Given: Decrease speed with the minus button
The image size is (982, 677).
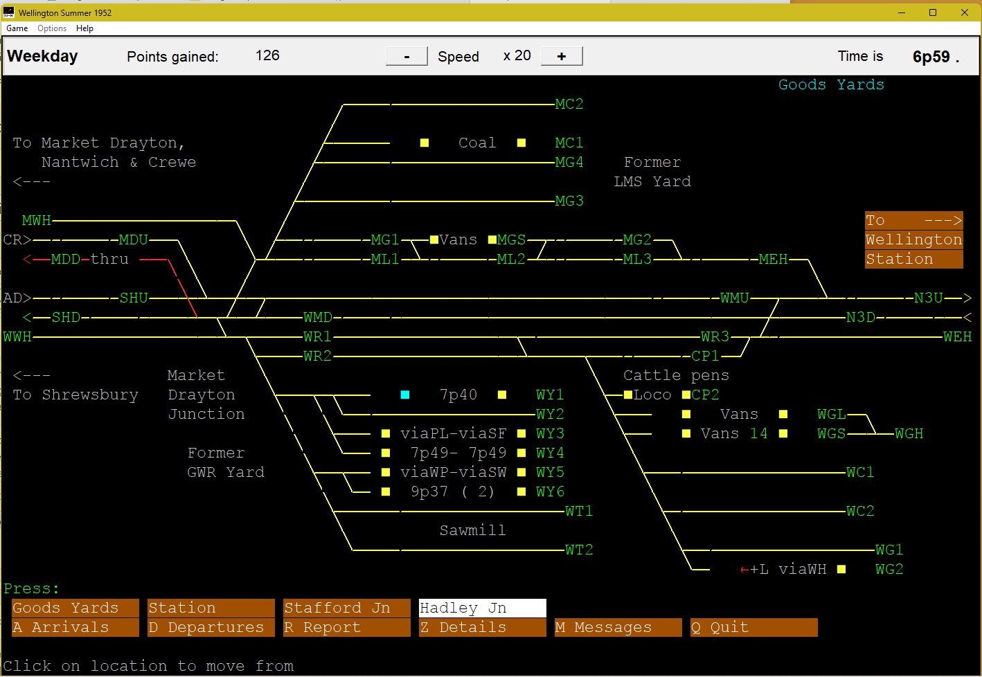Looking at the screenshot, I should click(407, 56).
